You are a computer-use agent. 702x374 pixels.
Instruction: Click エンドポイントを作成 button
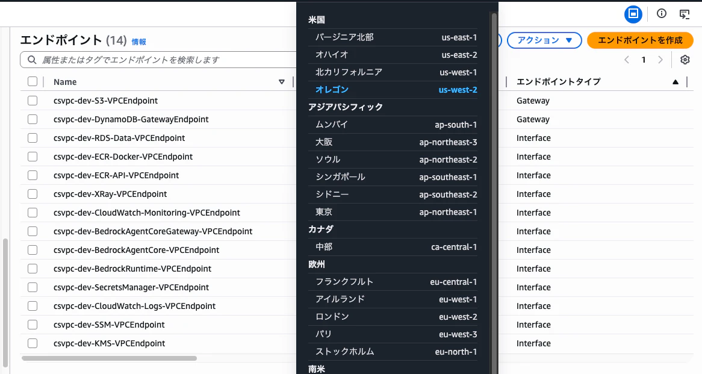pos(640,40)
